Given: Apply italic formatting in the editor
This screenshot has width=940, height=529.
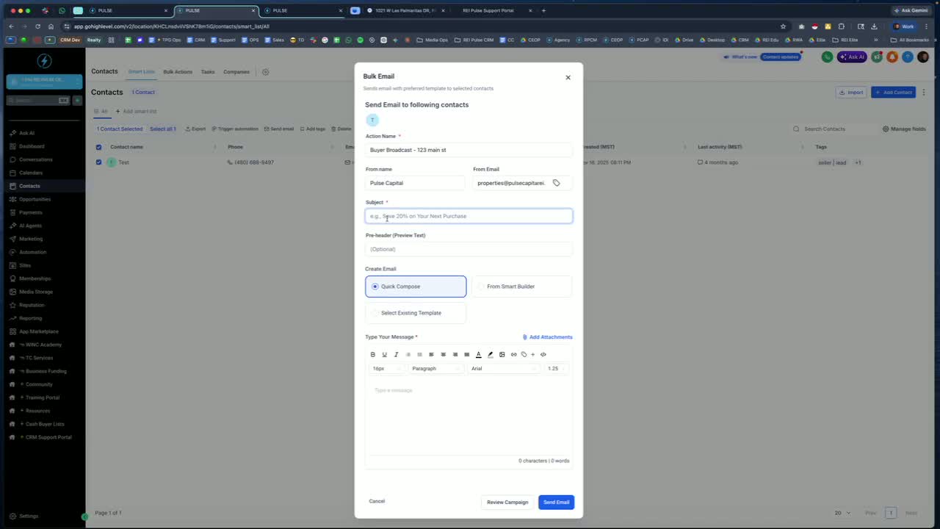Looking at the screenshot, I should click(x=396, y=354).
